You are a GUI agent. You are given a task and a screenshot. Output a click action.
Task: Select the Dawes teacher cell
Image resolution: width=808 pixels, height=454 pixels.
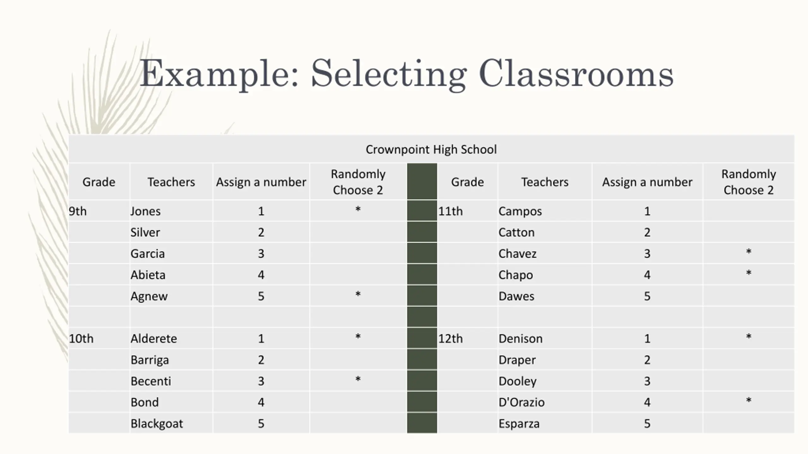point(516,296)
